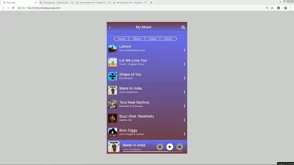Select the Bom Diggy album art
The height and width of the screenshot is (165, 294).
click(x=113, y=132)
